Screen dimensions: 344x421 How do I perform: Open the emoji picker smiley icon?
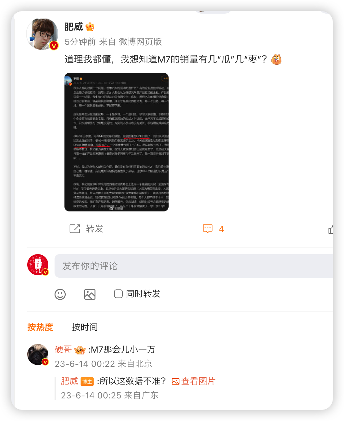pos(60,294)
